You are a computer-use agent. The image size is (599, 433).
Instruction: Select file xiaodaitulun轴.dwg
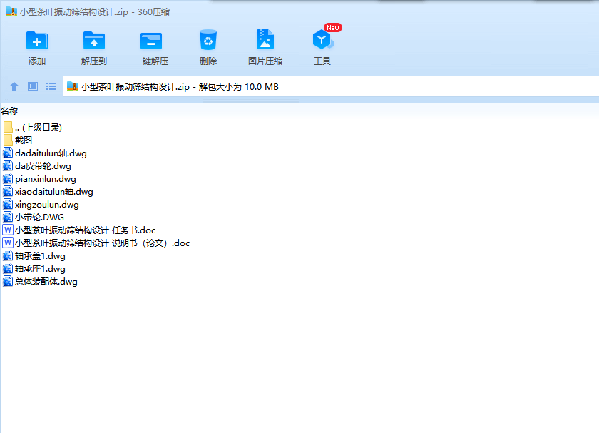pyautogui.click(x=48, y=191)
